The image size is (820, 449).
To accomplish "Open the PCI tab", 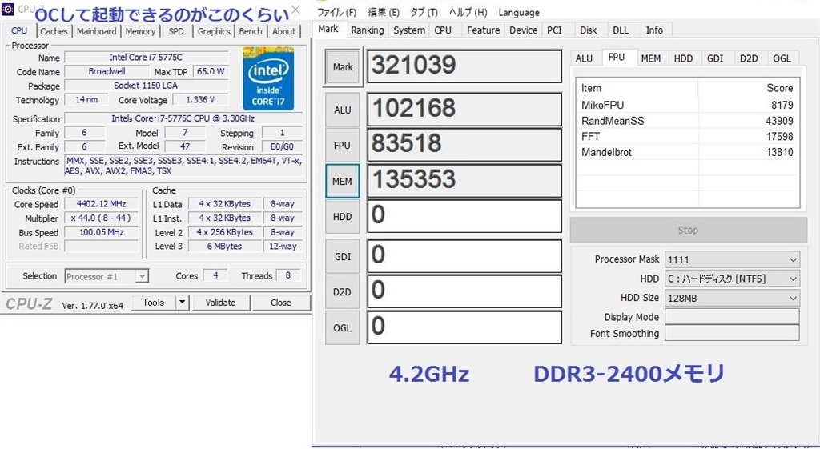I will tap(554, 30).
